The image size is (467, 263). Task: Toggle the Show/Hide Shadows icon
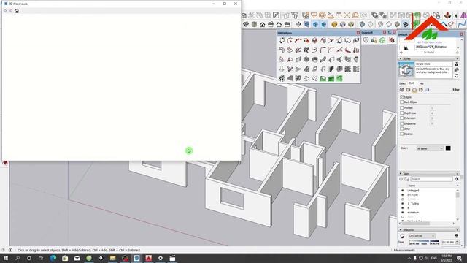point(402,236)
